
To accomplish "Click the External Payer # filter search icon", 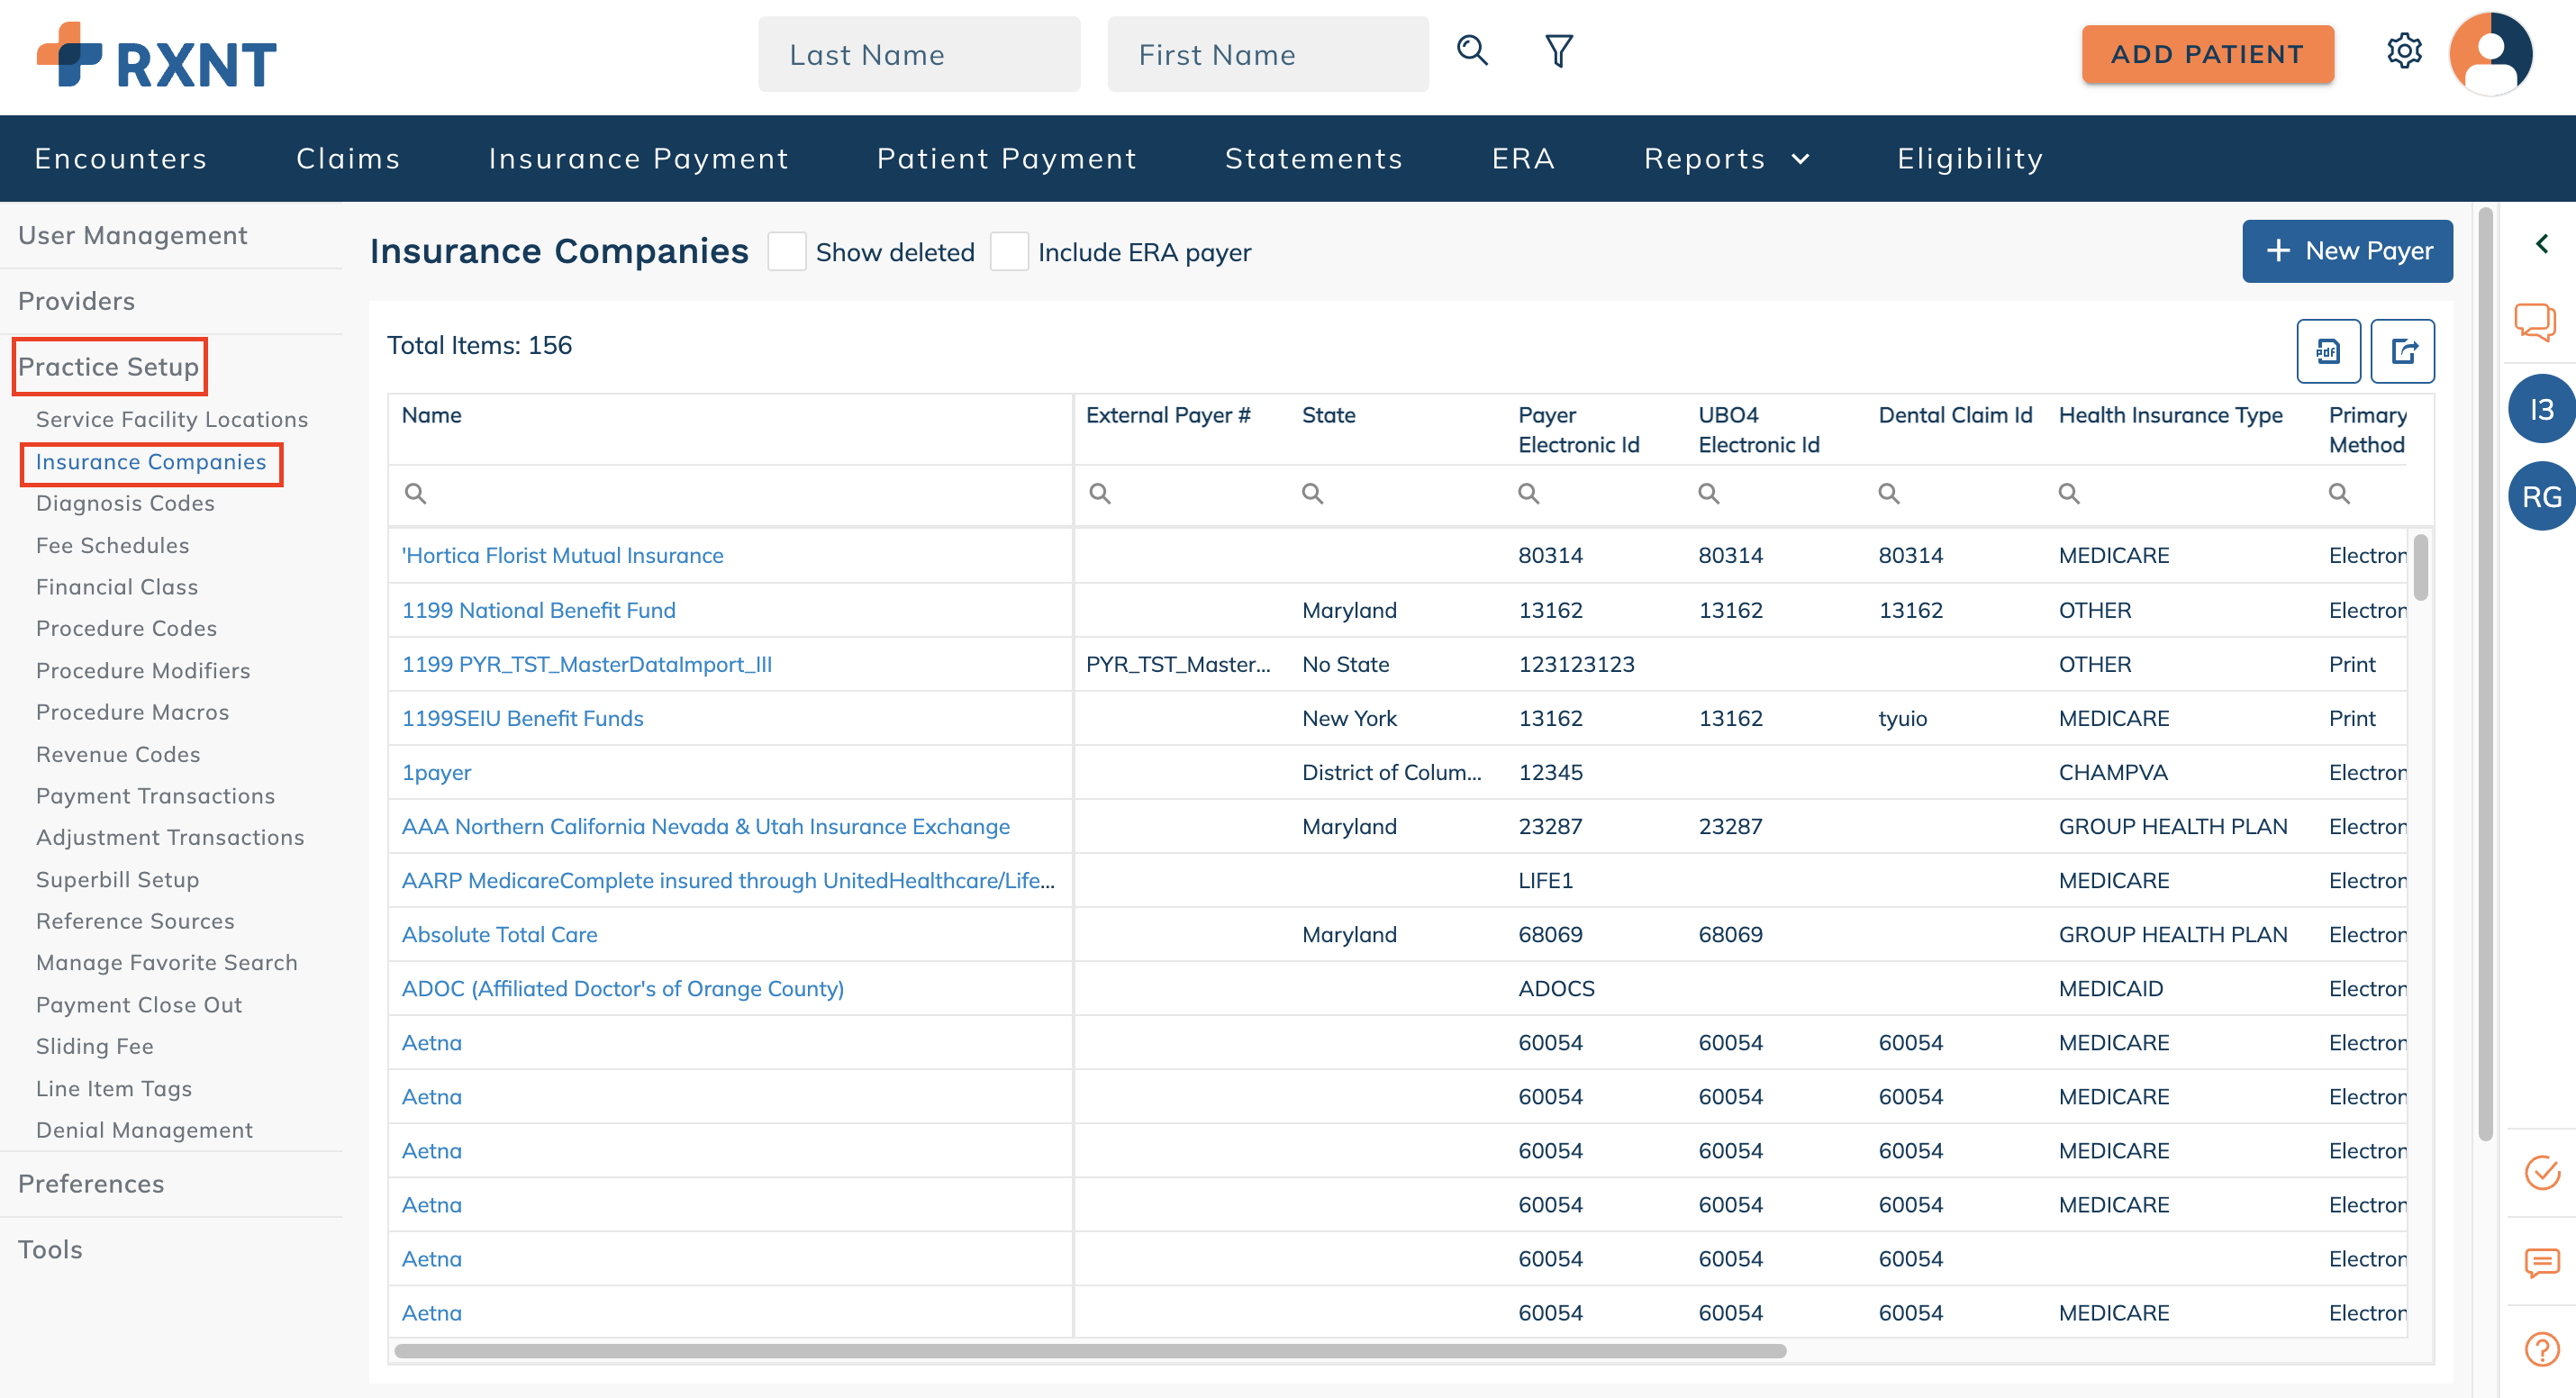I will pos(1100,493).
